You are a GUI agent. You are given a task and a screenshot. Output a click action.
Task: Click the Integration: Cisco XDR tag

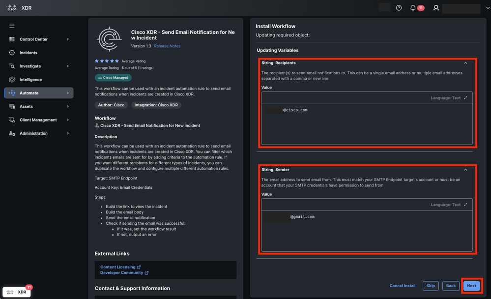156,105
